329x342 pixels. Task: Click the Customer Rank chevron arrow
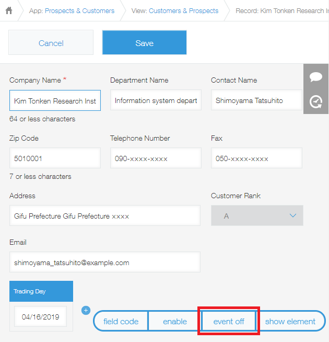[x=293, y=215]
